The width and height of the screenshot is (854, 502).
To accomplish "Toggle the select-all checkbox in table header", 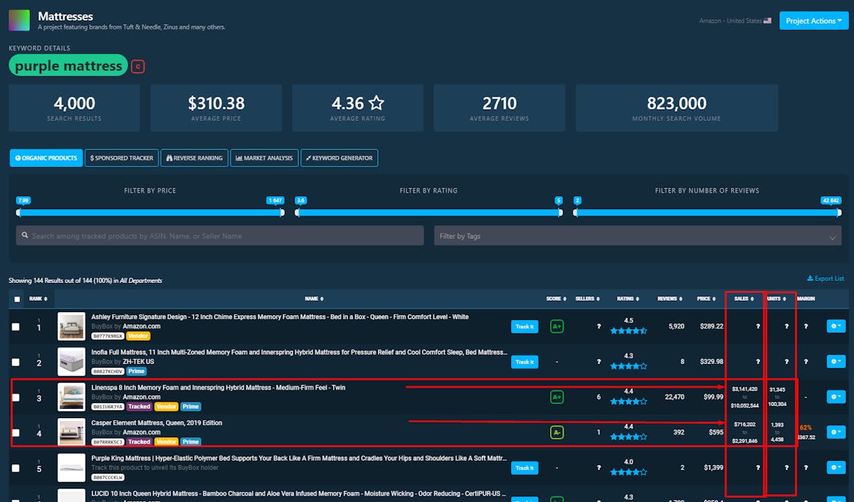I will click(x=17, y=299).
